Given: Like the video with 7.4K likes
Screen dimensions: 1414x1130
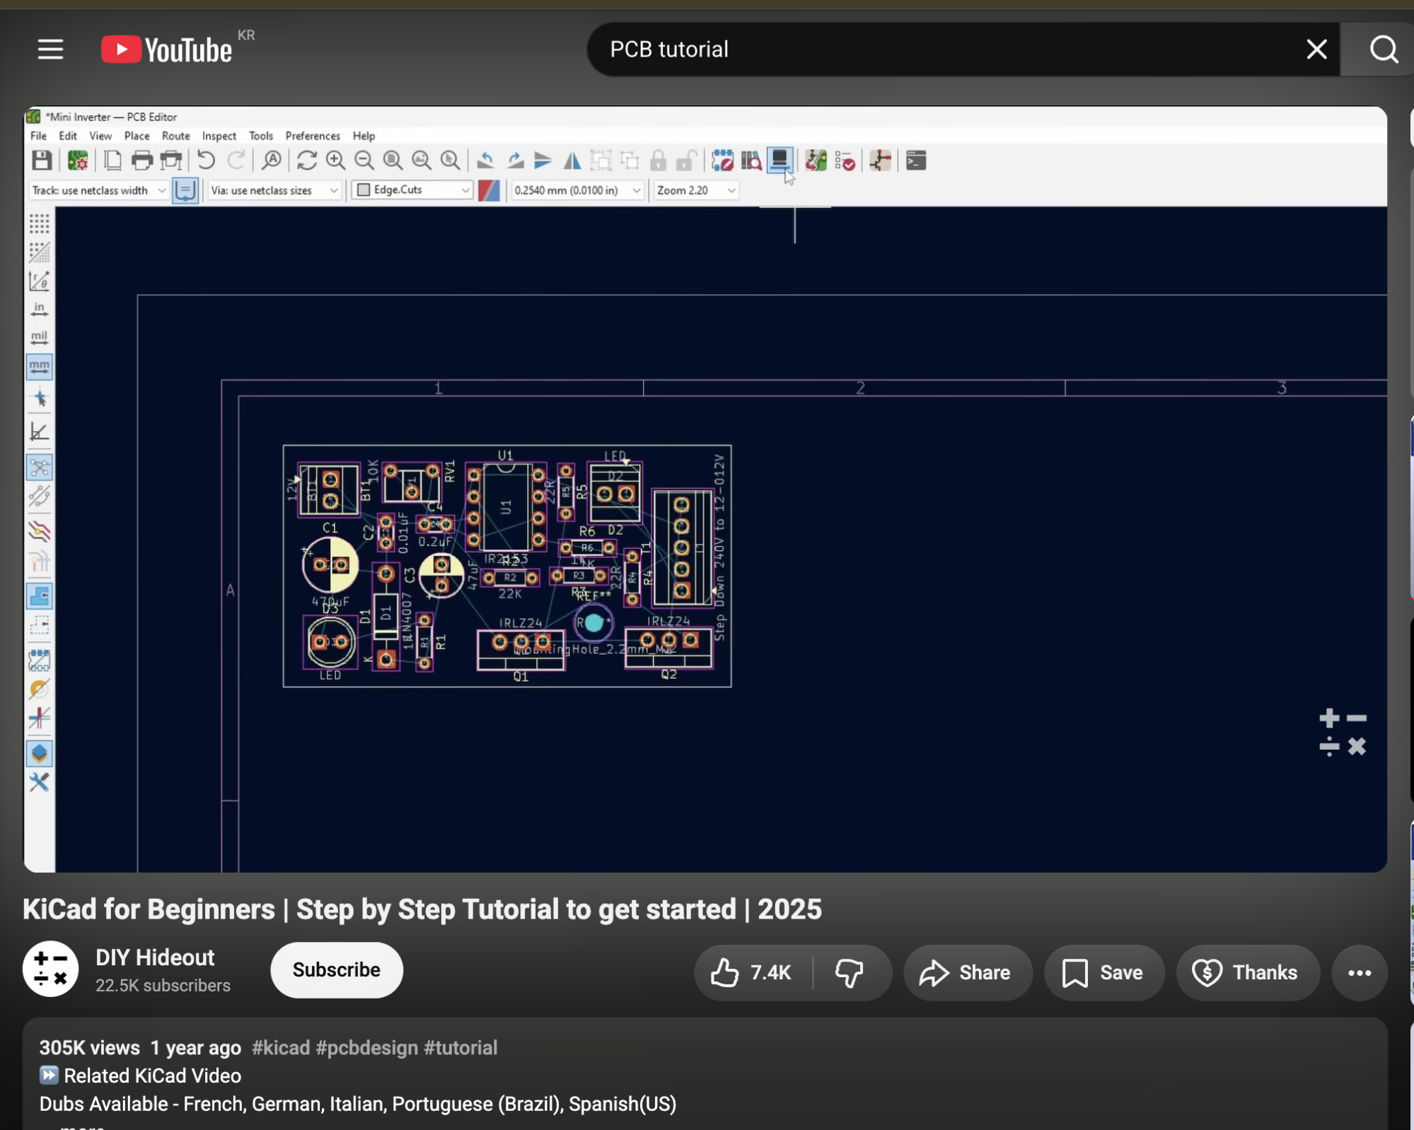Looking at the screenshot, I should [753, 972].
